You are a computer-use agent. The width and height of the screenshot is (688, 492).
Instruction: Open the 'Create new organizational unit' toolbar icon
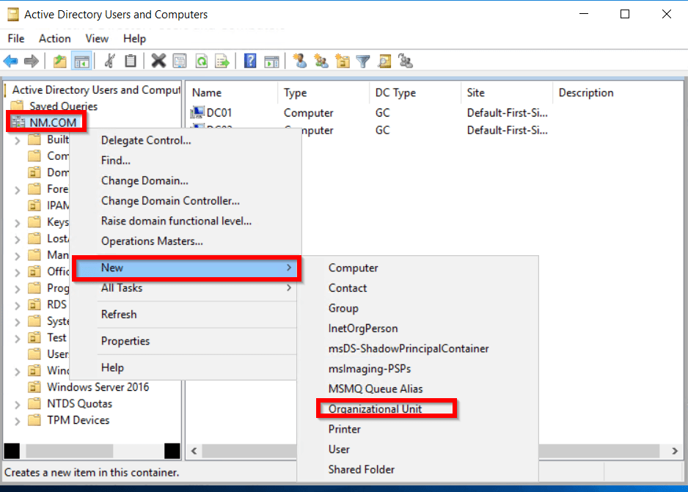pyautogui.click(x=343, y=61)
